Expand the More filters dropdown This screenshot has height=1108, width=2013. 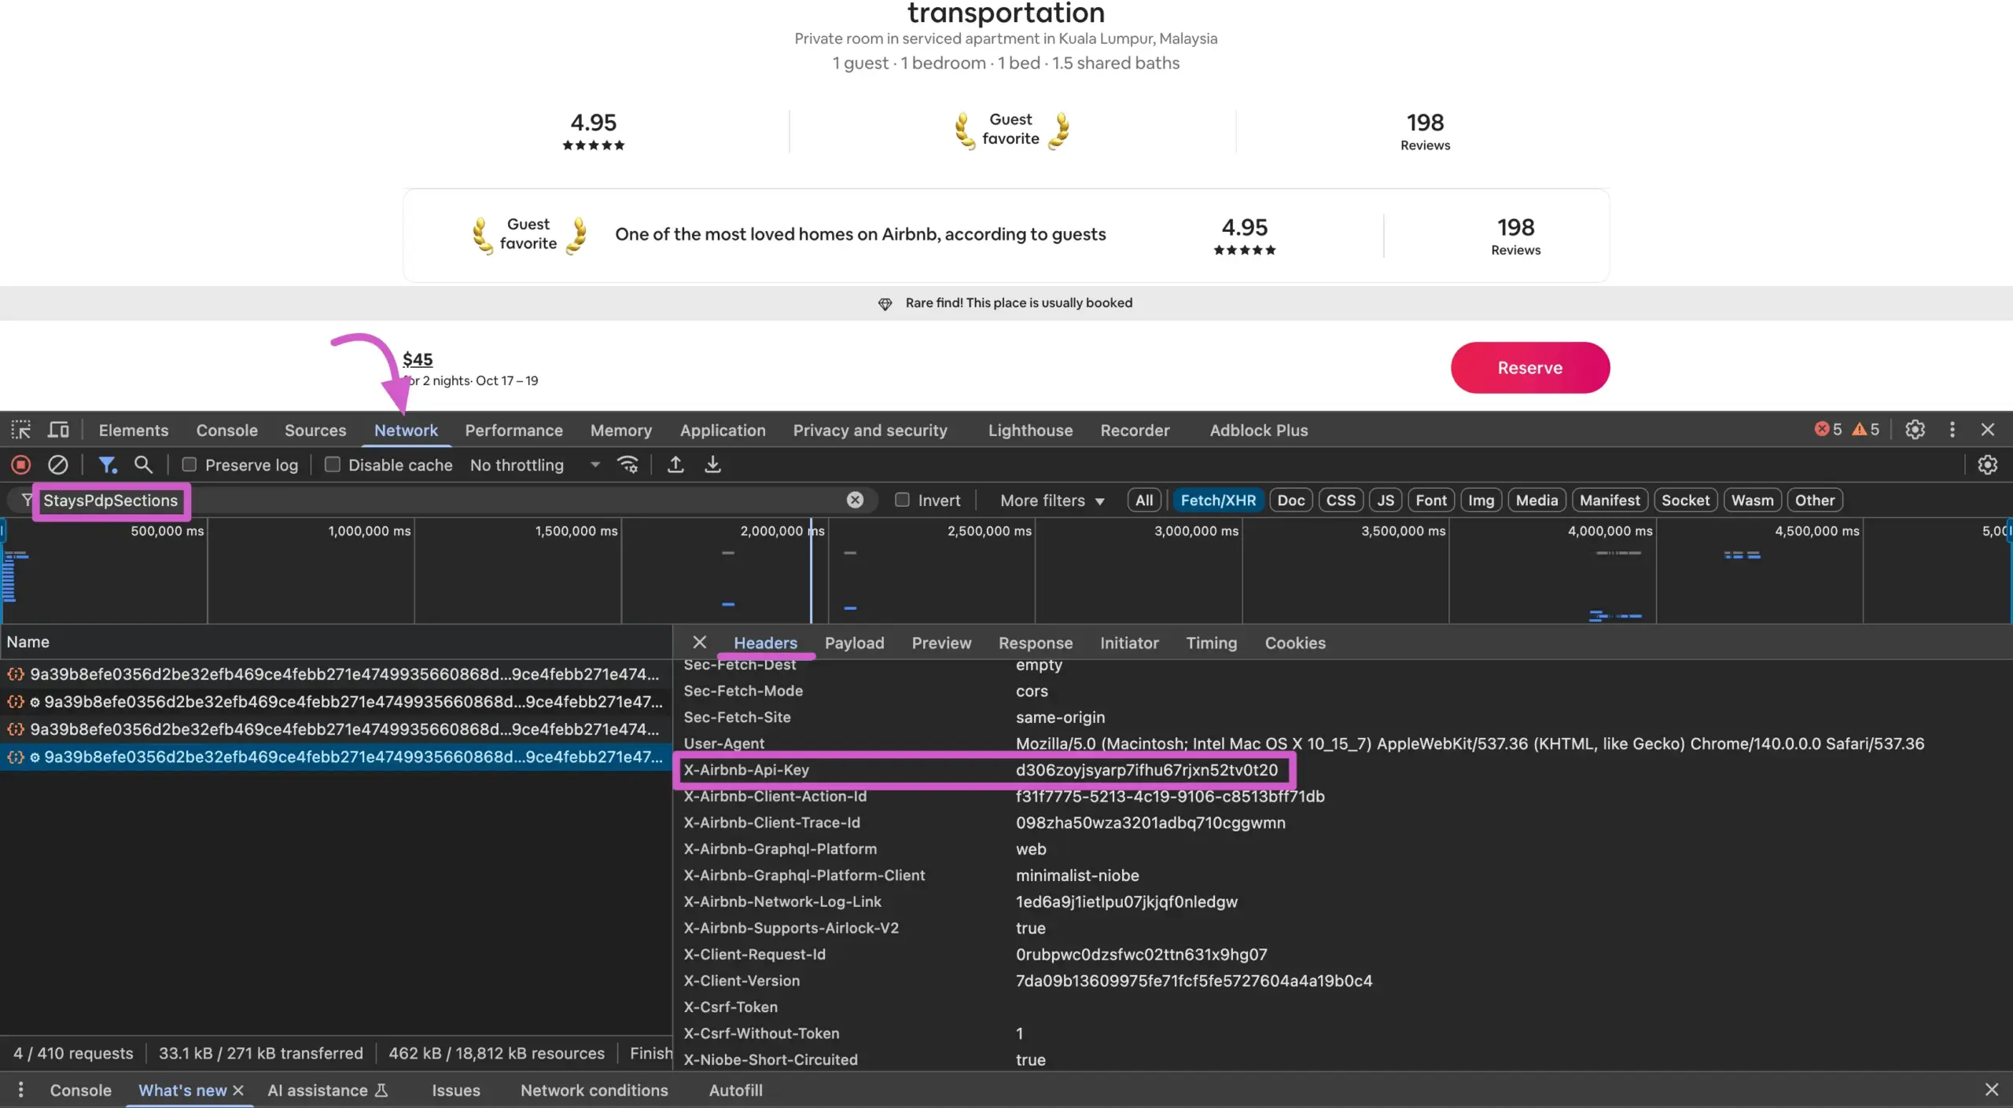pos(1051,501)
